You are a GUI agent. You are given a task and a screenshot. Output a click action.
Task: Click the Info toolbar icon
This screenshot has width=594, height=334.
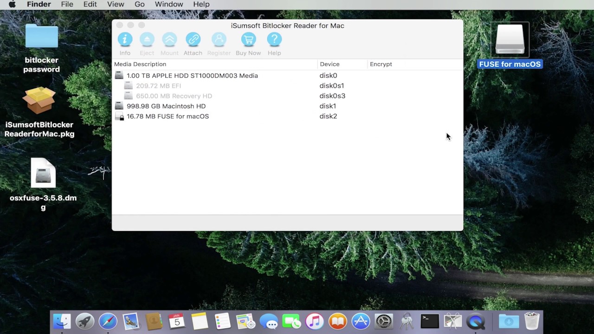coord(125,40)
